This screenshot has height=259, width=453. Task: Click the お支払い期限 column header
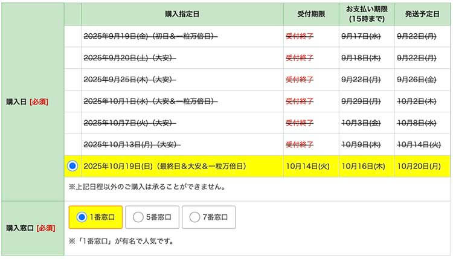coord(366,13)
